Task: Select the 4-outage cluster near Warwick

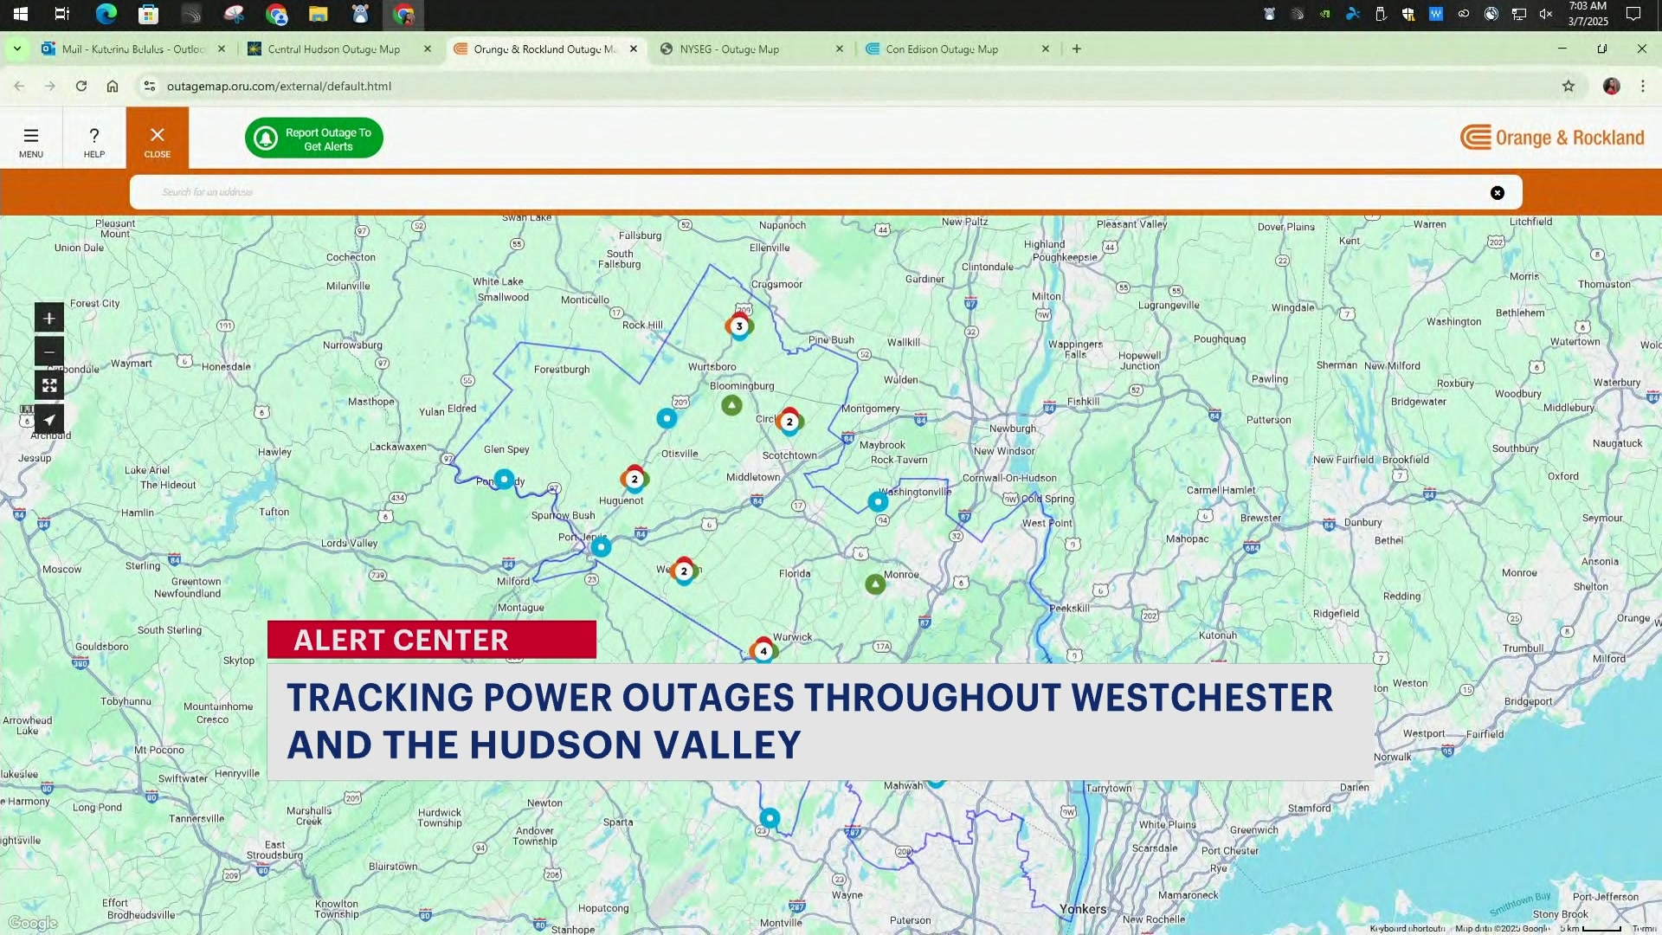Action: [x=763, y=651]
